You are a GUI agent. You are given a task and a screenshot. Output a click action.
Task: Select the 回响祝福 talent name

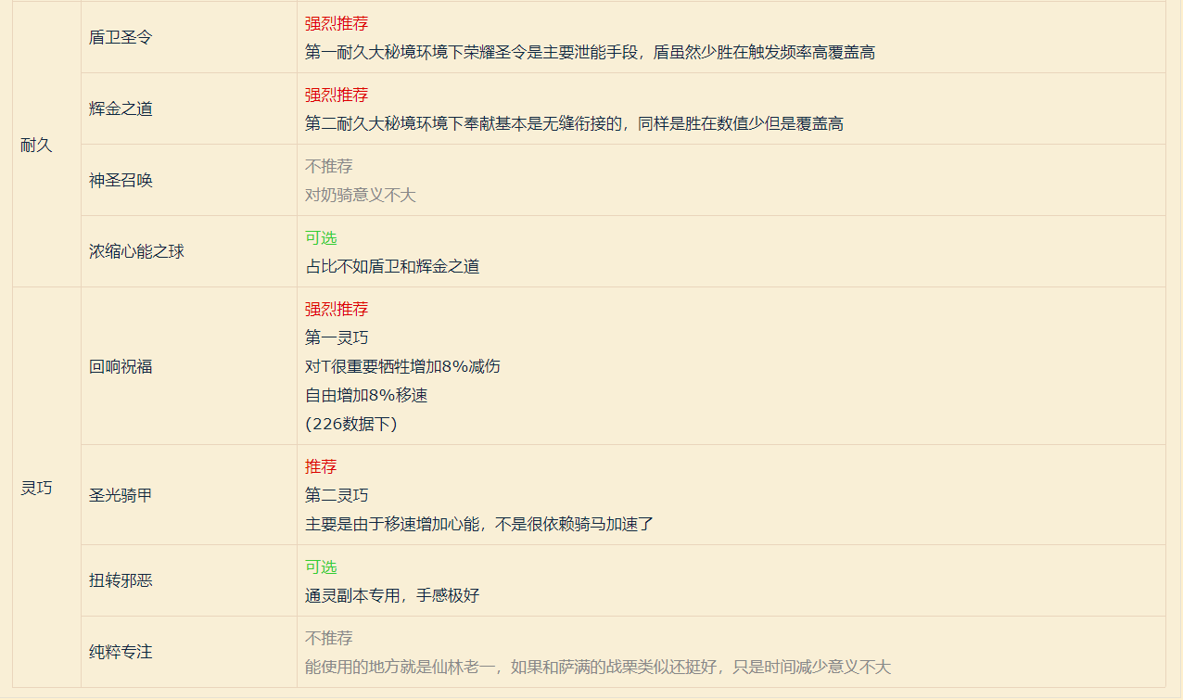121,366
